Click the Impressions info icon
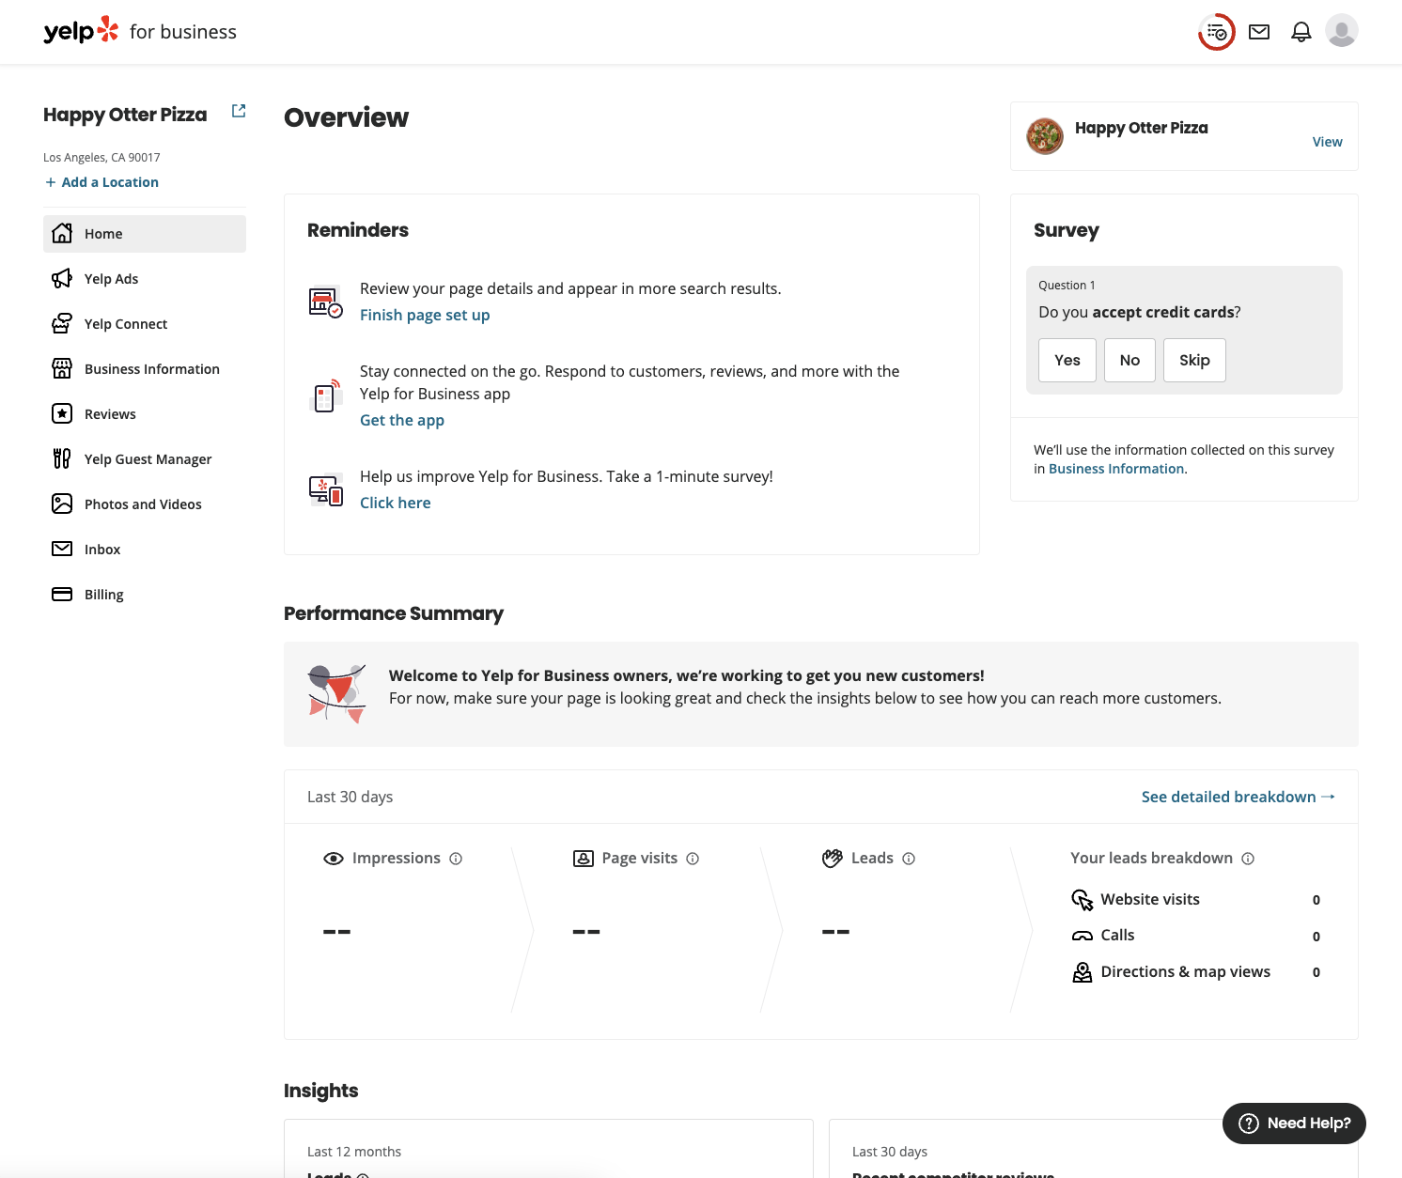This screenshot has width=1402, height=1178. pyautogui.click(x=456, y=859)
